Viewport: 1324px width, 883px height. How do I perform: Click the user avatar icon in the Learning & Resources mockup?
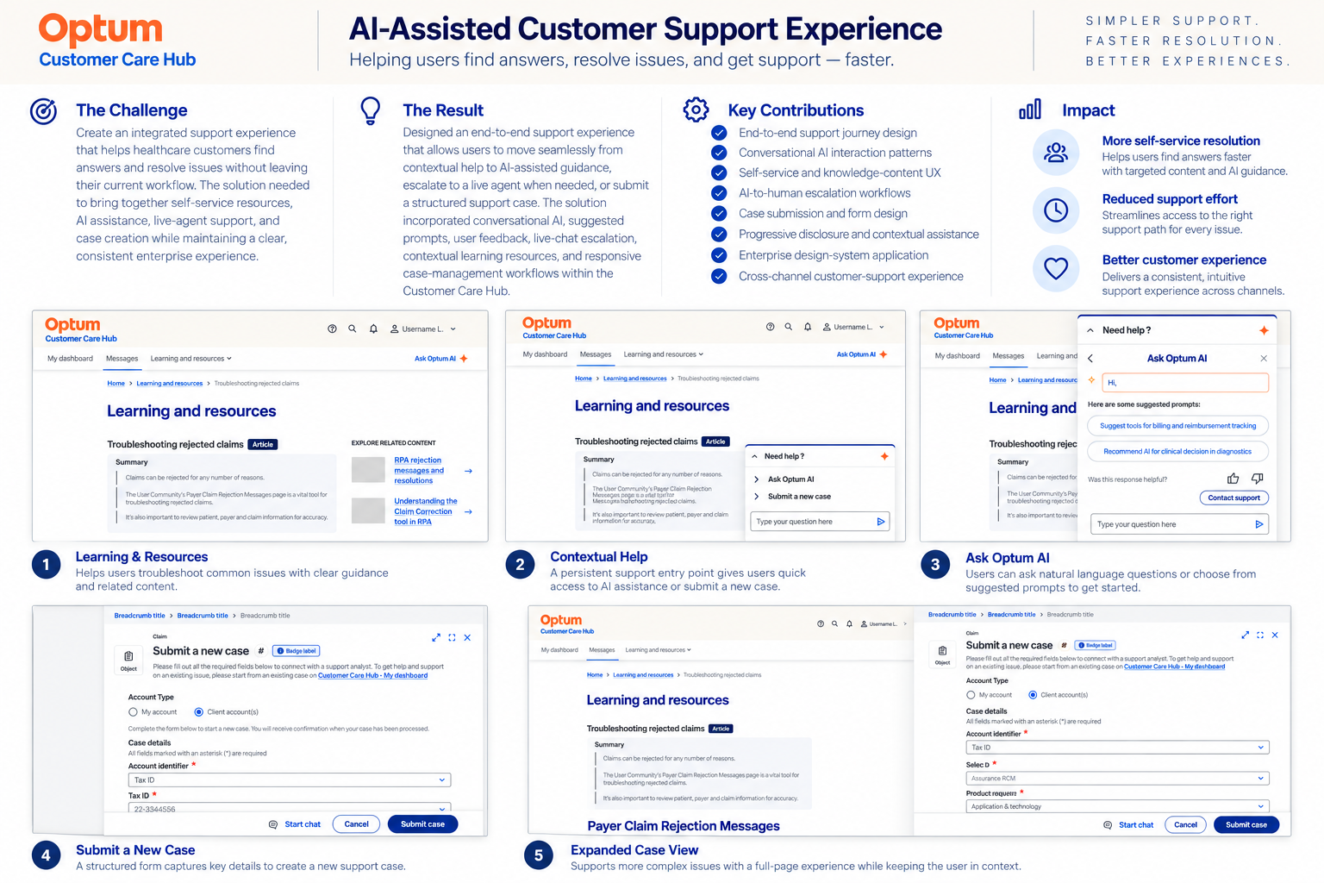(x=395, y=329)
